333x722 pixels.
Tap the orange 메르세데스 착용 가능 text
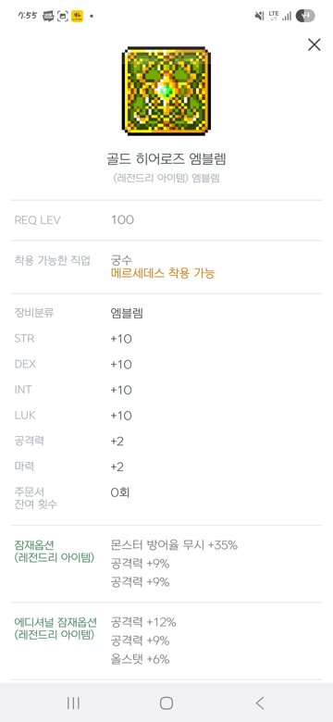point(163,273)
